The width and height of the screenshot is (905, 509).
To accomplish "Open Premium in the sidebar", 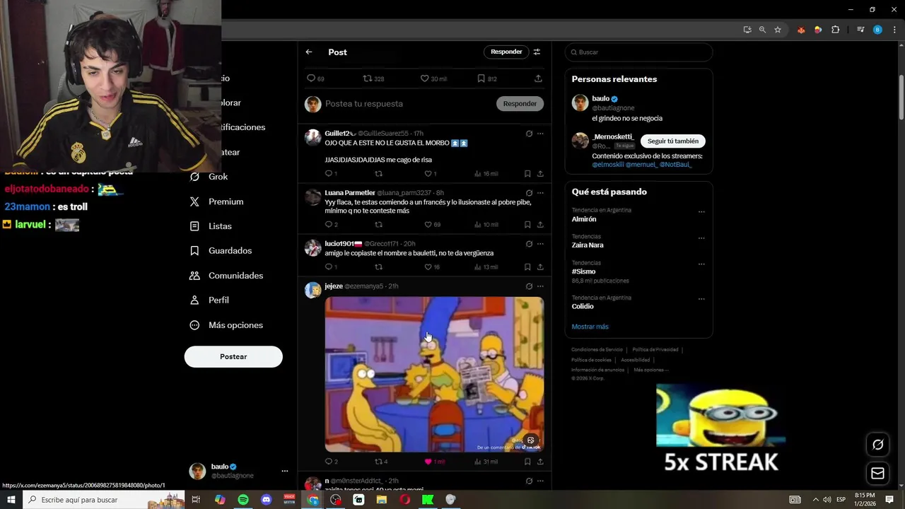I will (x=217, y=201).
